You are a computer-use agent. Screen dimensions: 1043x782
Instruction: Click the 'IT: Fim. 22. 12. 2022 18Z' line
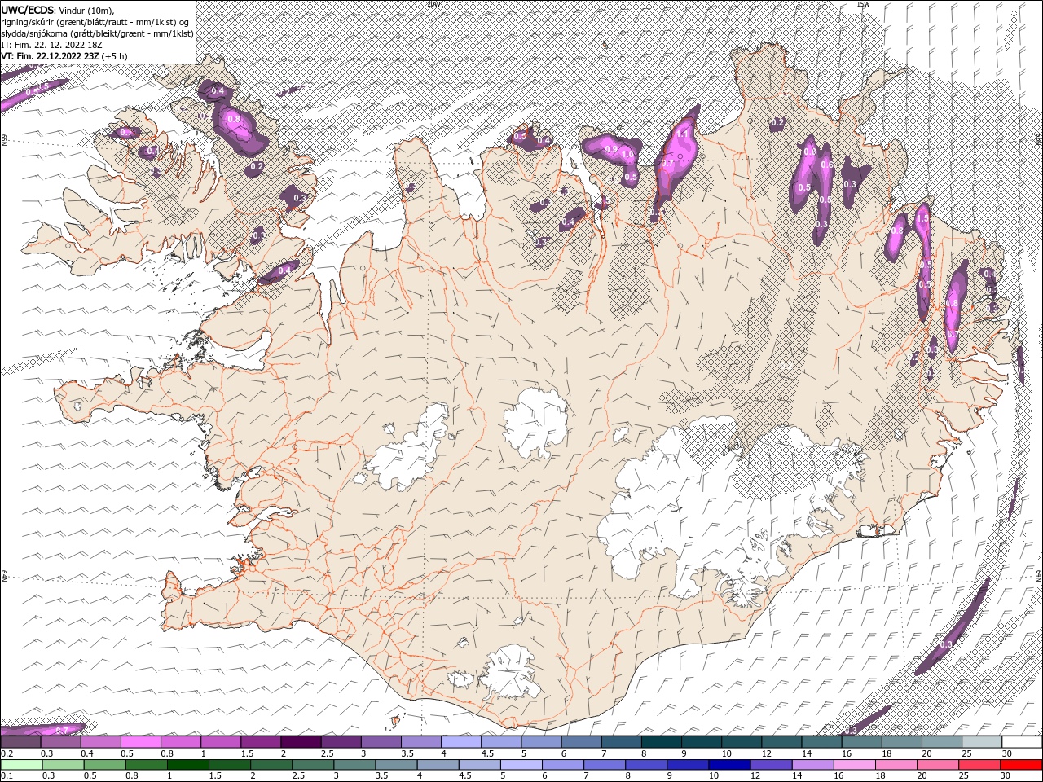click(51, 45)
